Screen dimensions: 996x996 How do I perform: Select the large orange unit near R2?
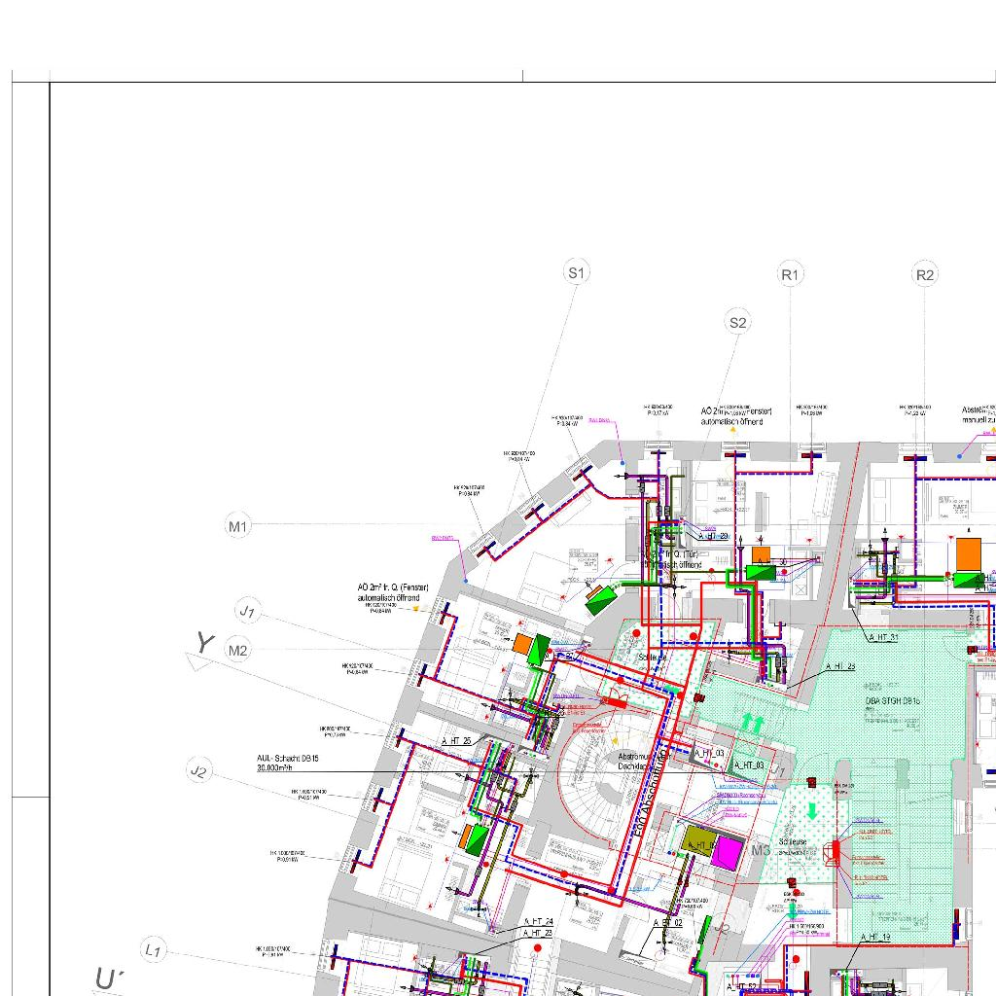969,553
